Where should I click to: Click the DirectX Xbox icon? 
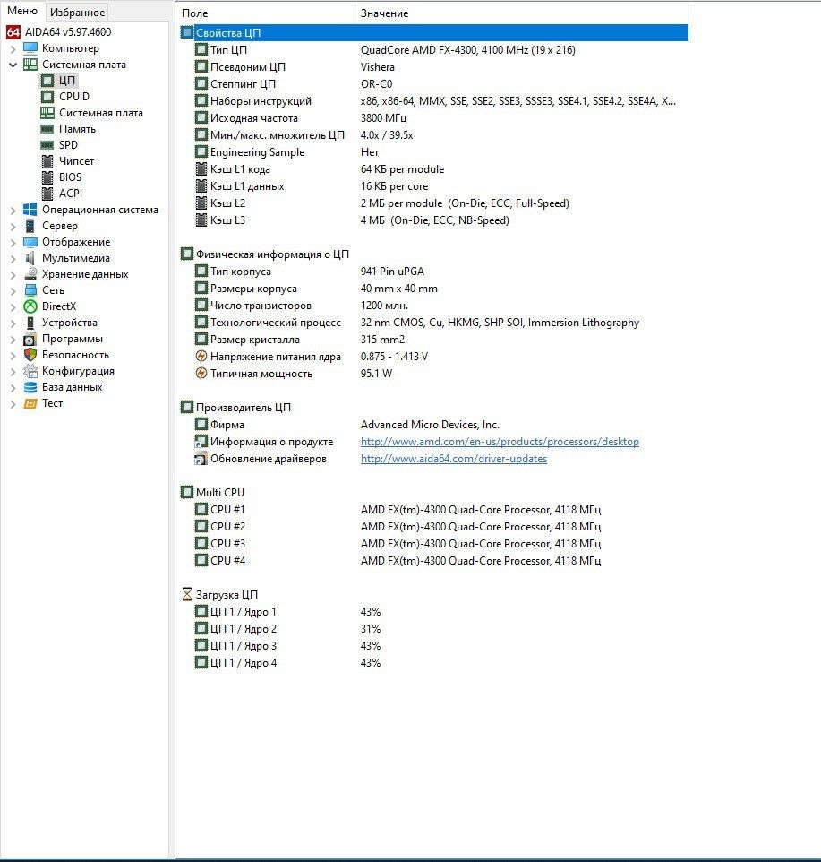tap(30, 306)
